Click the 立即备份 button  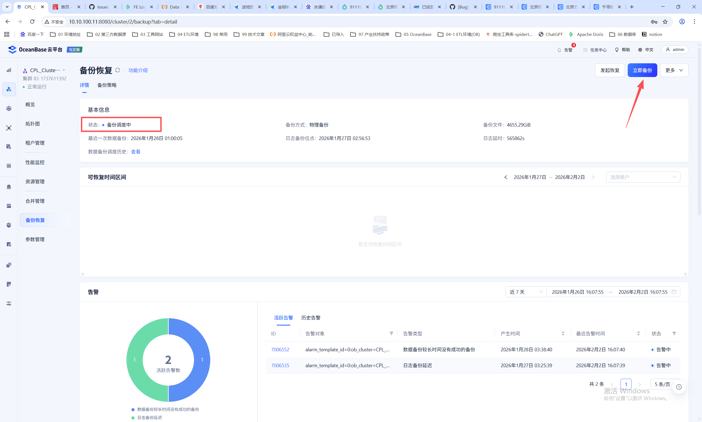(642, 70)
